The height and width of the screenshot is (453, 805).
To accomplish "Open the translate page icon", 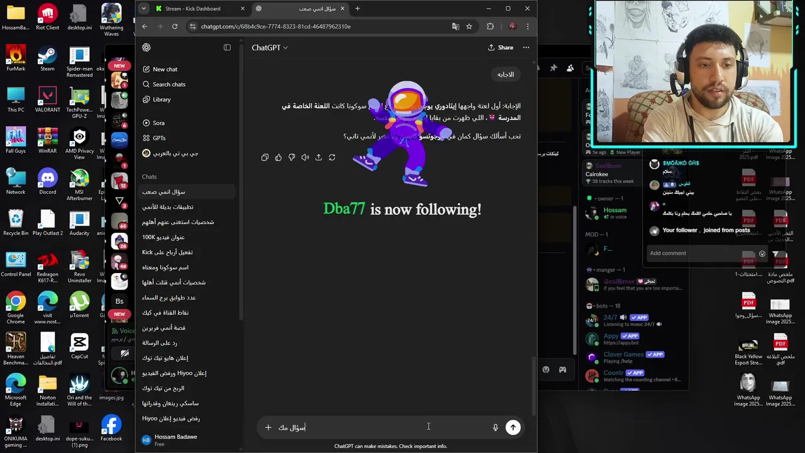I will coord(455,26).
